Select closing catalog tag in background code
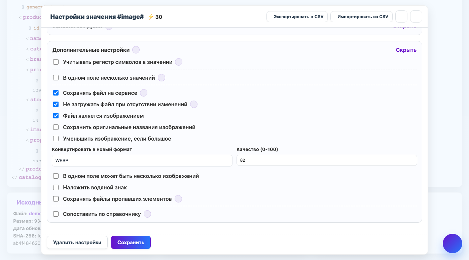The image size is (469, 260). tap(27, 177)
